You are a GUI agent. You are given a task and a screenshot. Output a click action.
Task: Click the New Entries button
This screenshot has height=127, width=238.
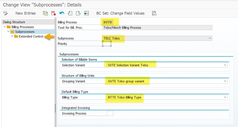tap(25, 13)
